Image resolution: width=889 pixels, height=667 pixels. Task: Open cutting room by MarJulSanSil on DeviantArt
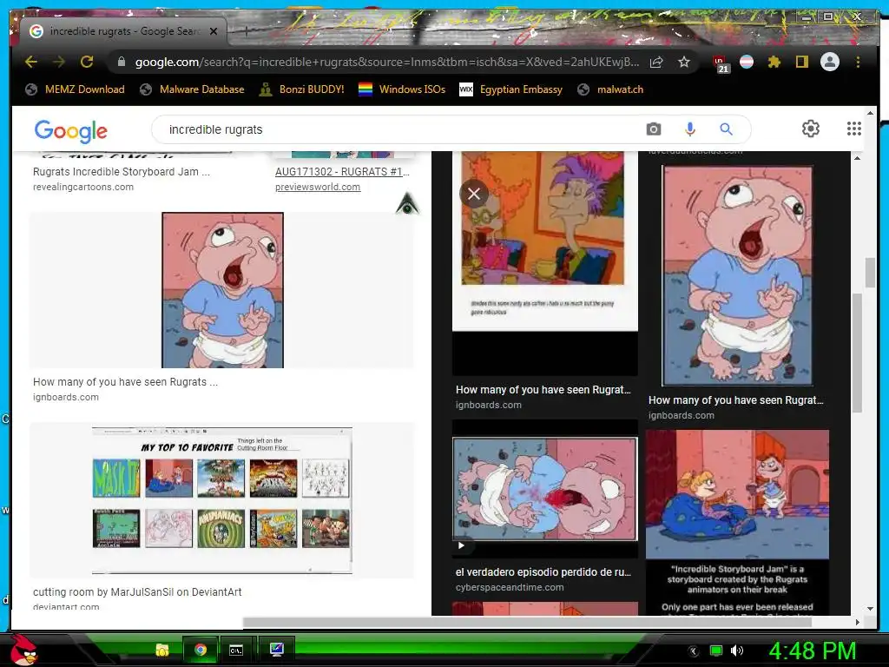pyautogui.click(x=137, y=591)
